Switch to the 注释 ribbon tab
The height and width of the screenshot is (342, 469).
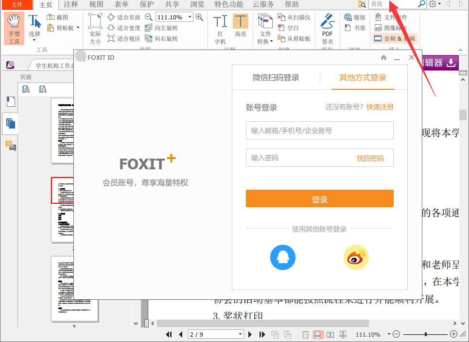[70, 5]
